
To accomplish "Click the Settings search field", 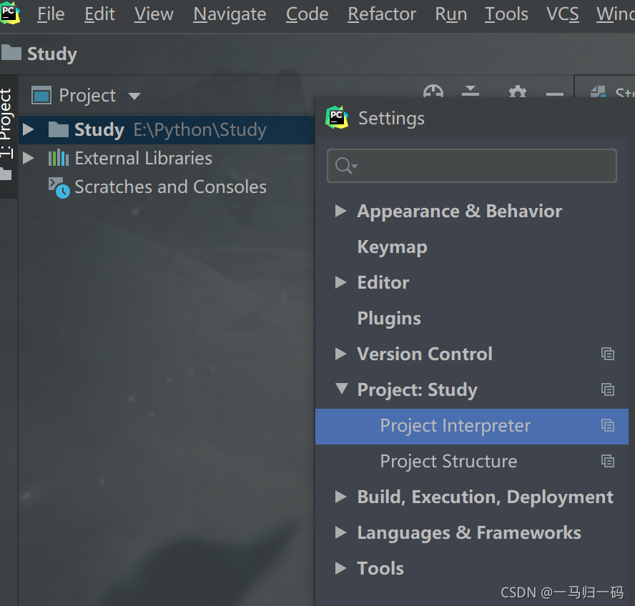I will (x=472, y=166).
